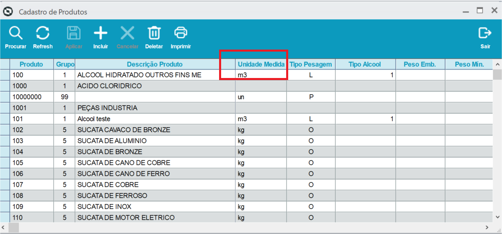502x234 pixels.
Task: Select the Tipo Pesagem column header
Action: [x=311, y=64]
